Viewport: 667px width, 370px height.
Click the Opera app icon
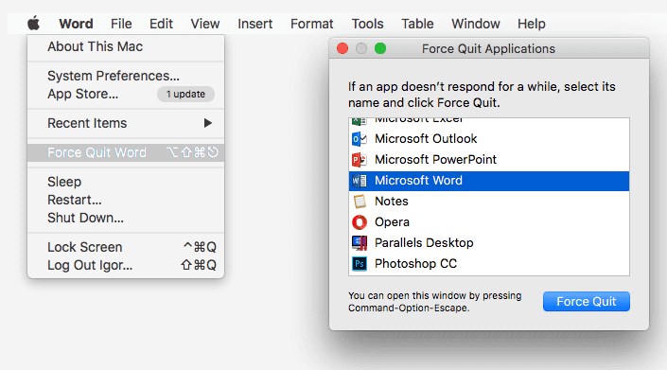[x=359, y=222]
